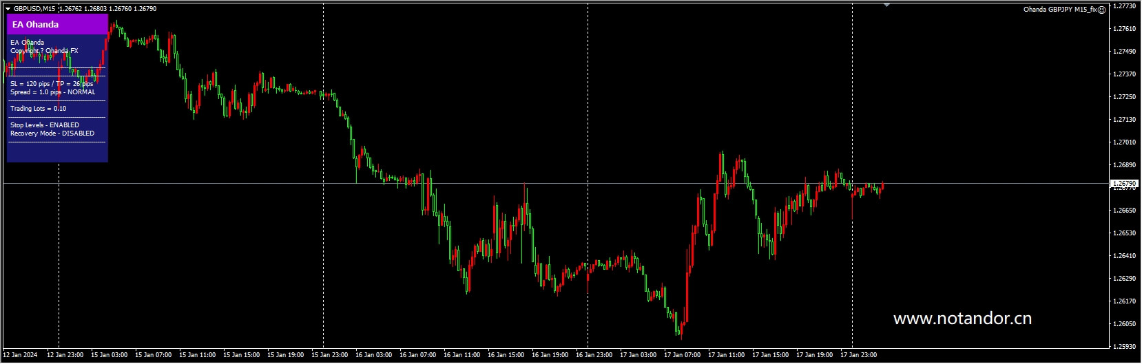Click the 1.26890 price axis label
Image resolution: width=1142 pixels, height=364 pixels.
pyautogui.click(x=1125, y=165)
